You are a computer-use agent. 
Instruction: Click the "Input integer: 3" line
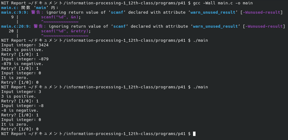[x=21, y=91]
